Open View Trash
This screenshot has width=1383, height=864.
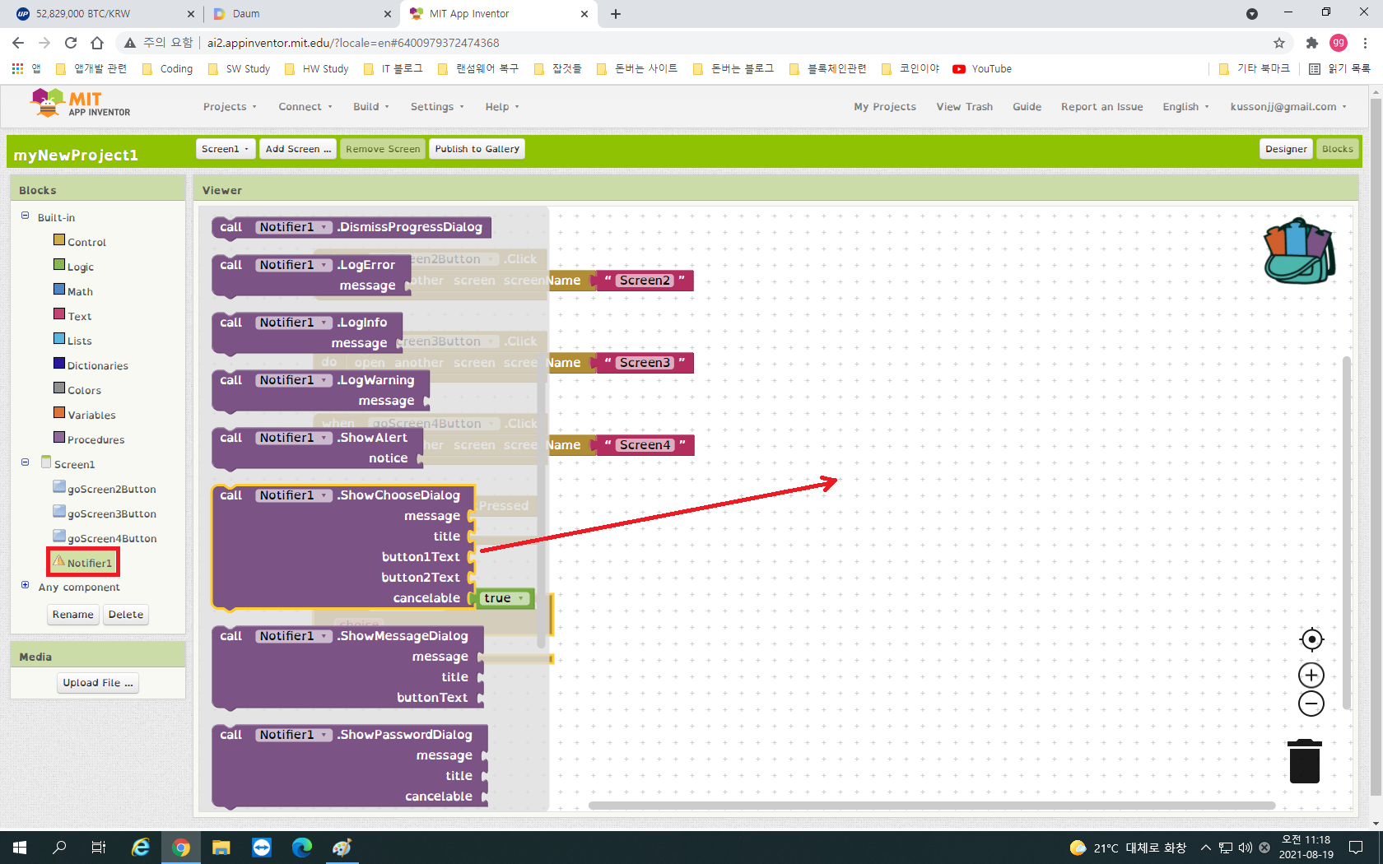click(x=964, y=106)
